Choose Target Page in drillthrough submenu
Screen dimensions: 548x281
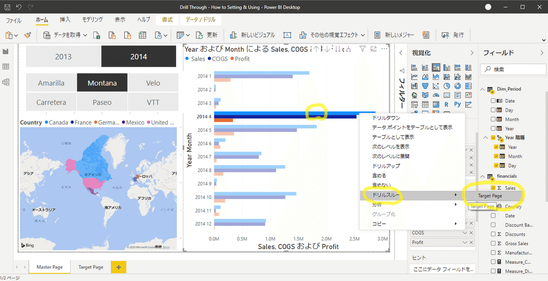click(493, 196)
